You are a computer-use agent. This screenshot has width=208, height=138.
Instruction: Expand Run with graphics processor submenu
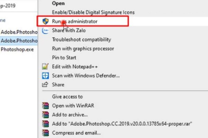(83, 49)
